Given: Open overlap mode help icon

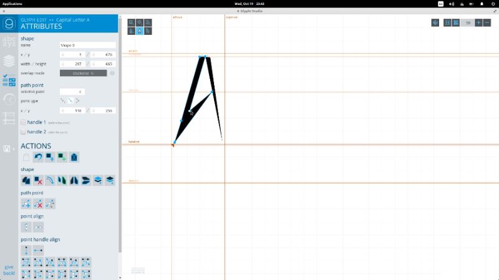Looking at the screenshot, I should click(x=112, y=73).
